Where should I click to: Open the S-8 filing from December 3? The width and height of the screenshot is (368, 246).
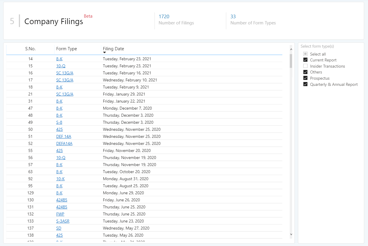(x=59, y=122)
